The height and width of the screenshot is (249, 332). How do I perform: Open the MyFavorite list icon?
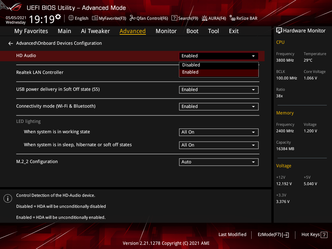95,18
